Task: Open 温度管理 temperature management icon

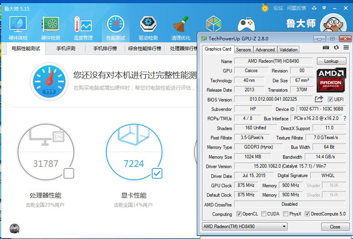Action: [x=83, y=24]
